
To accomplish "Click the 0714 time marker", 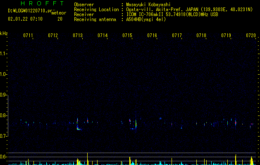I will coord(103,35).
